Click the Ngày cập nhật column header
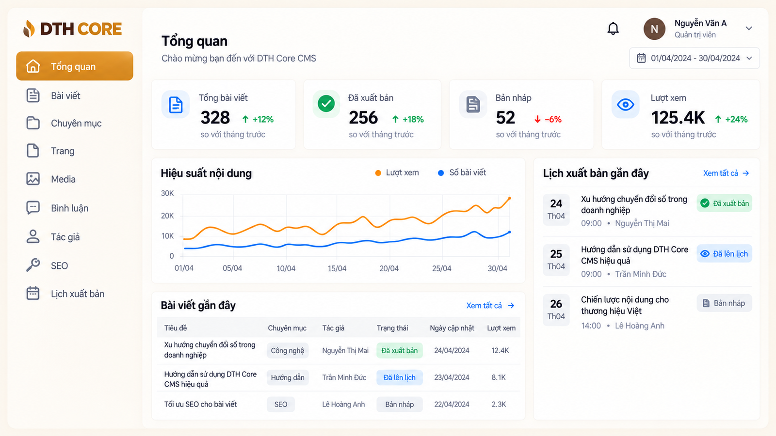 coord(452,328)
